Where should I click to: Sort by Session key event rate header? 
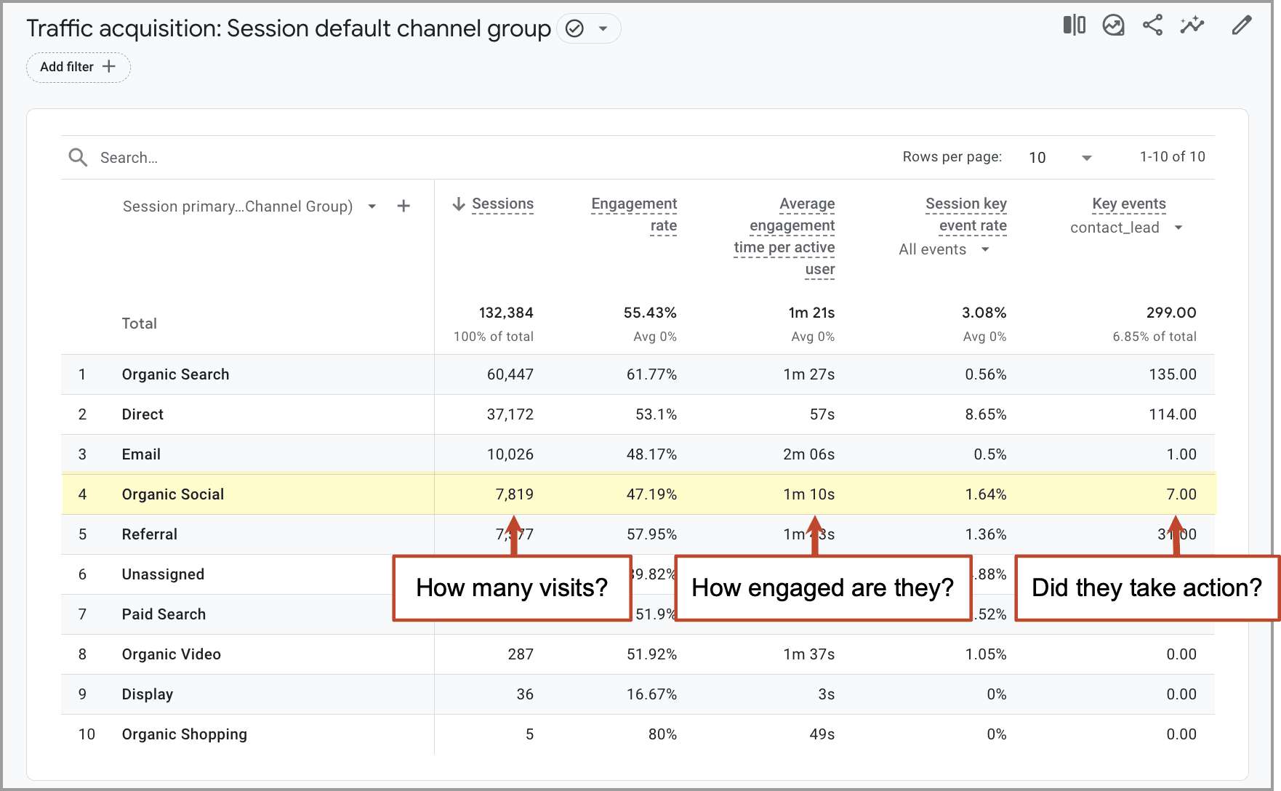[x=966, y=214]
